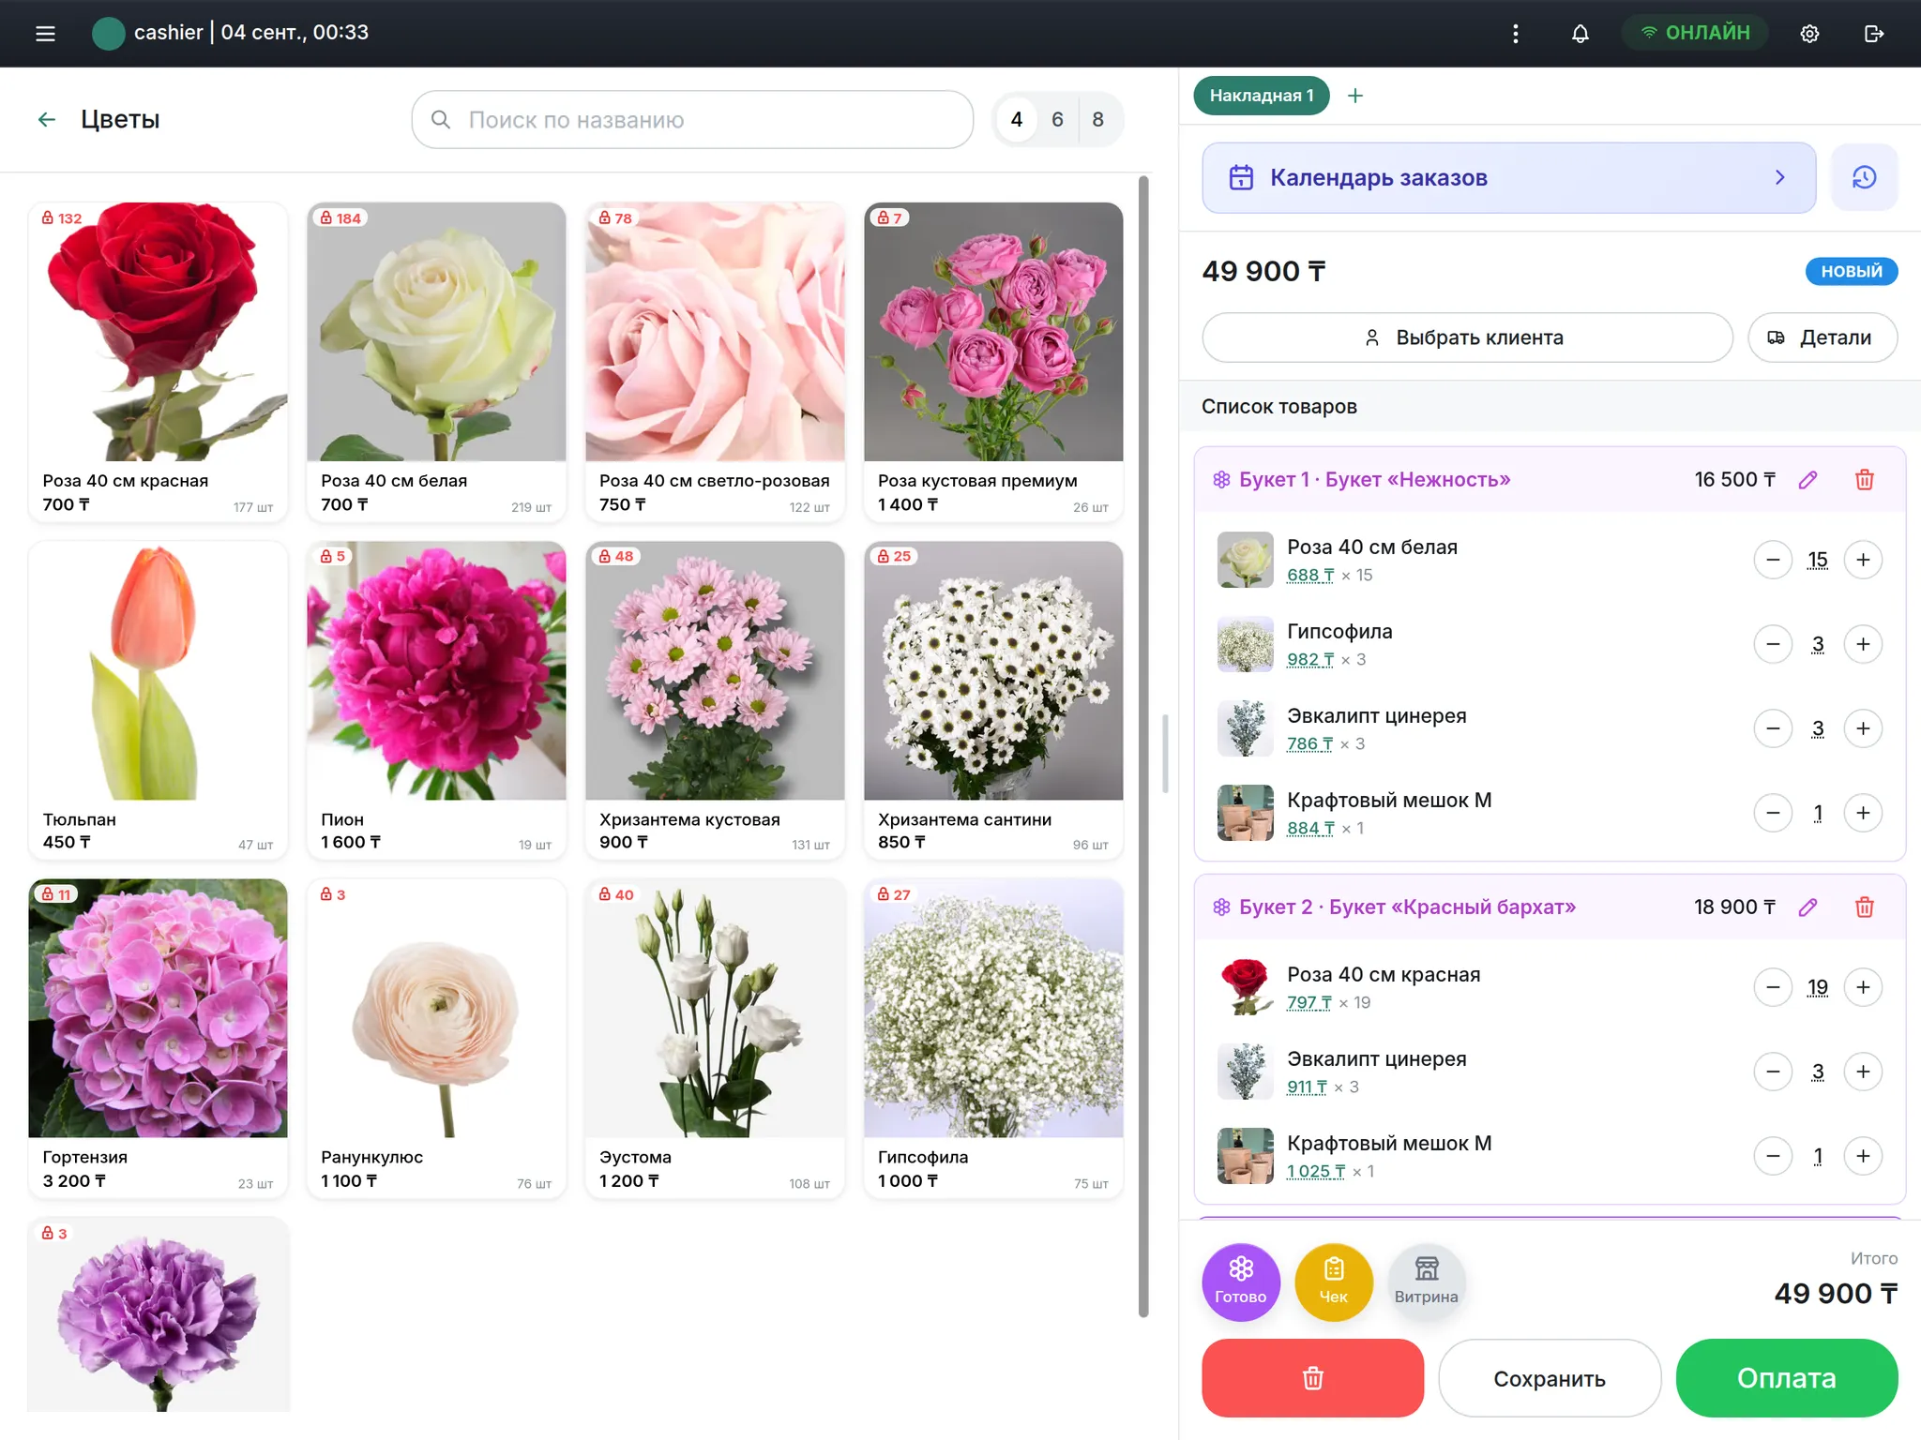
Task: Edit price 688 ₸ of Роза белая
Action: coord(1310,575)
